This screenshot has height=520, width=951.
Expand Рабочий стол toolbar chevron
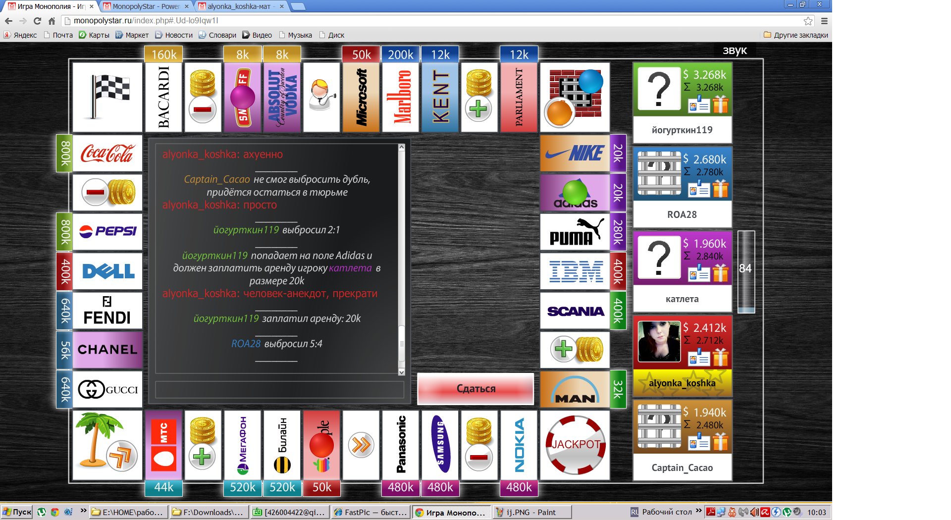698,511
